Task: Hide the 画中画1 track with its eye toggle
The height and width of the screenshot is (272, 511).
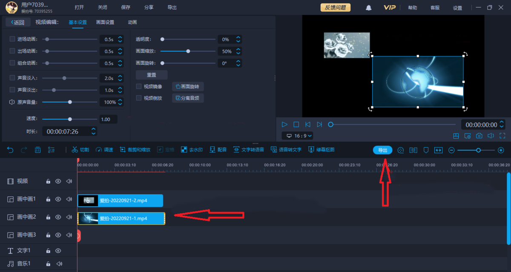Action: tap(57, 199)
